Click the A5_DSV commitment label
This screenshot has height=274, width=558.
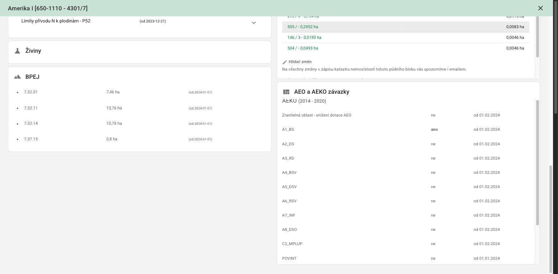[289, 187]
